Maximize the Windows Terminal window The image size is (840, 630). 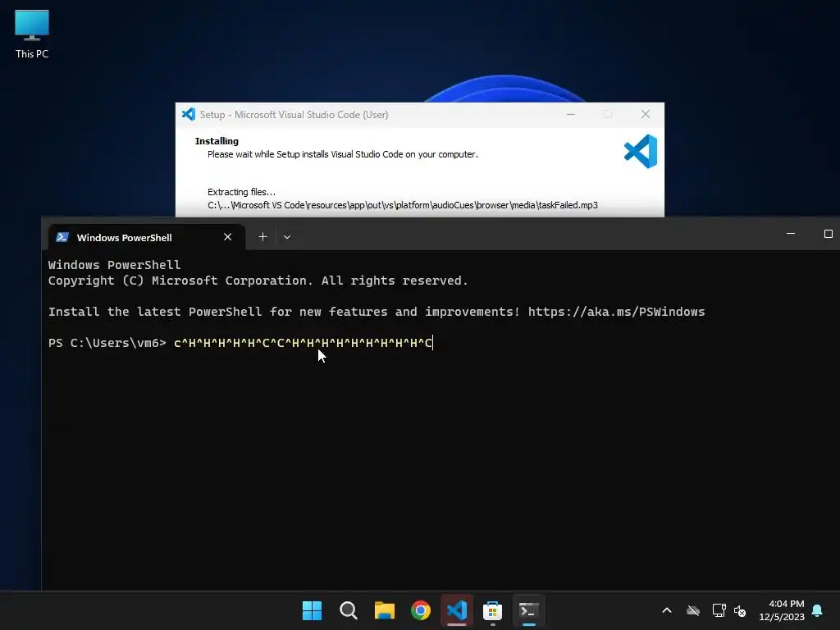(829, 234)
